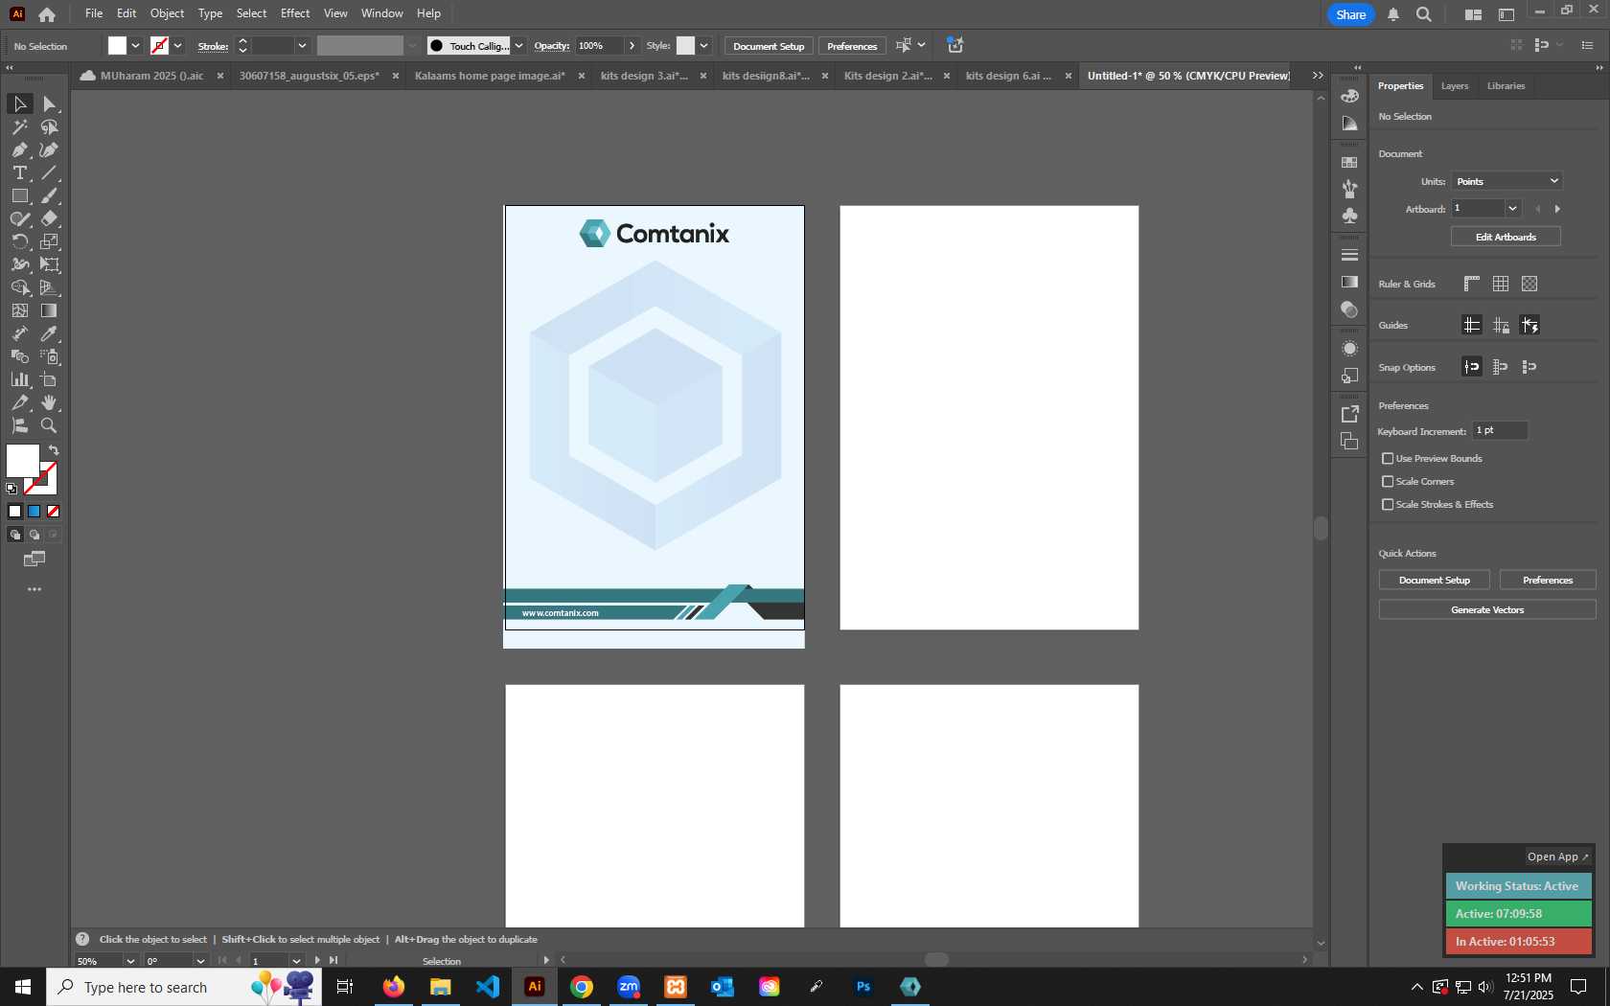Swap fill and stroke colors
This screenshot has height=1006, width=1610.
pos(55,450)
